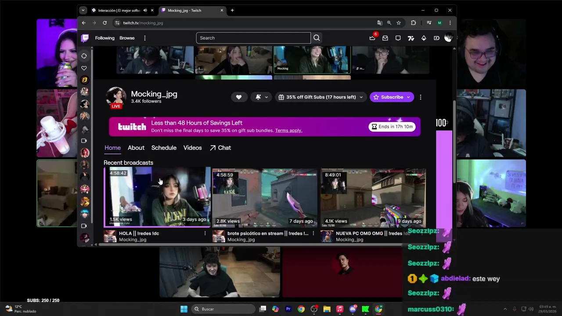Close the Mocking_jpg Twitch tab
Viewport: 562px width, 316px height.
pyautogui.click(x=222, y=10)
